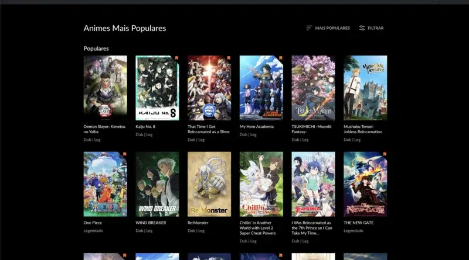Click That Time I Got Reincarnated title

(x=209, y=129)
